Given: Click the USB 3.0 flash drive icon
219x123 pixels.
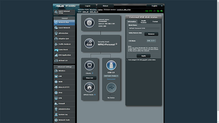Looking at the screenshot, I should (111, 65).
